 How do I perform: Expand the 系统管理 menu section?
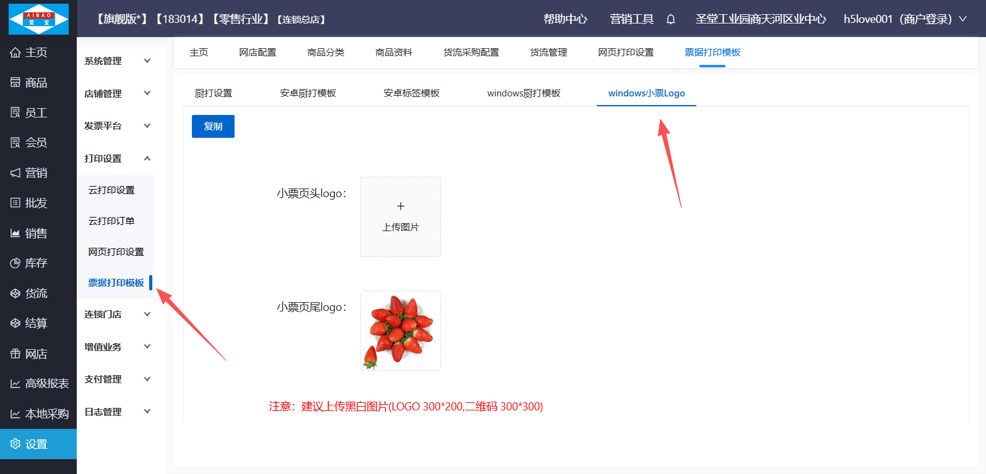click(x=118, y=61)
